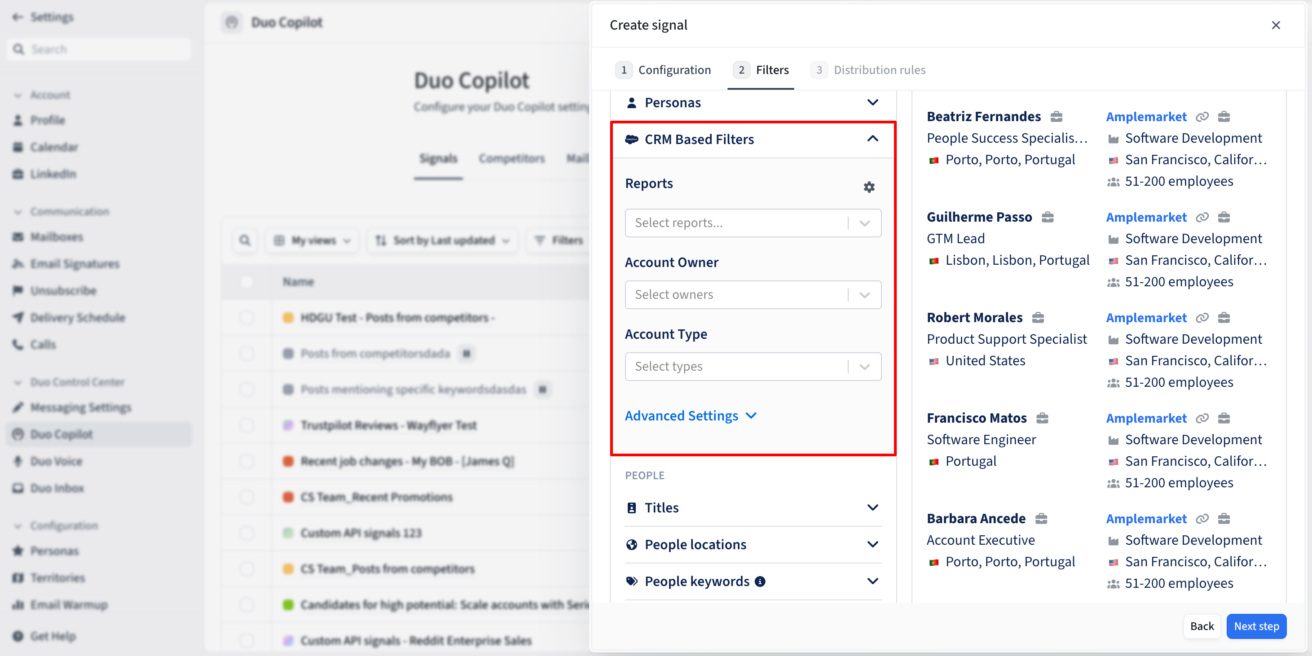Click the link icon in Francisco Matos's company row
Image resolution: width=1312 pixels, height=656 pixels.
tap(1202, 418)
